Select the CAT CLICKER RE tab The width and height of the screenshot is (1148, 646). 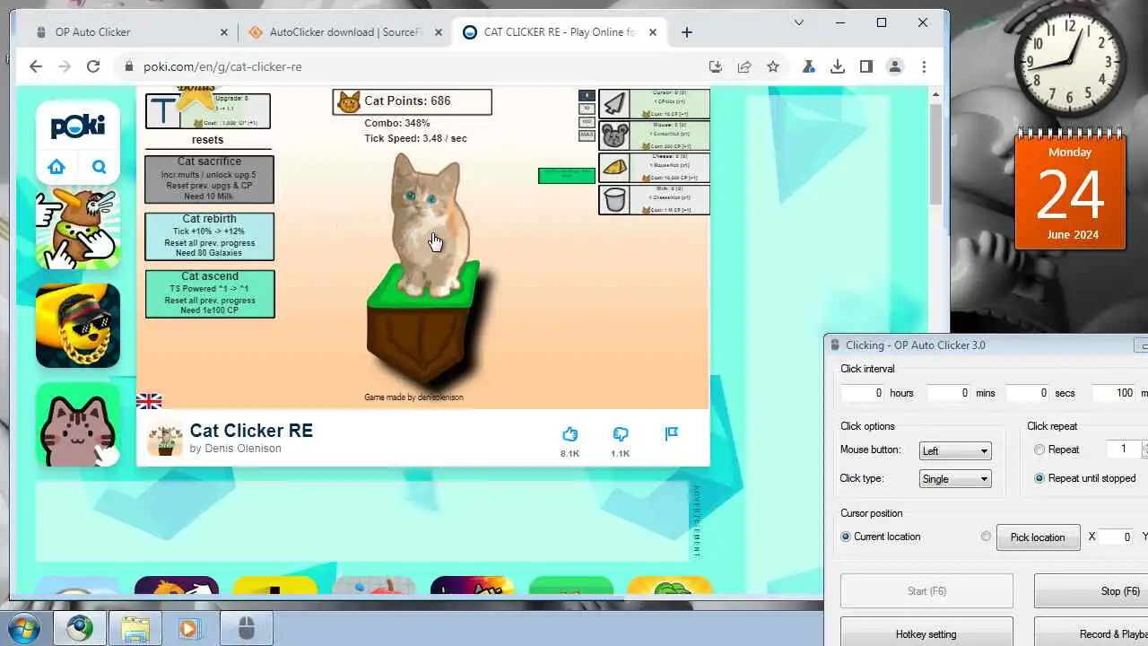(x=561, y=32)
